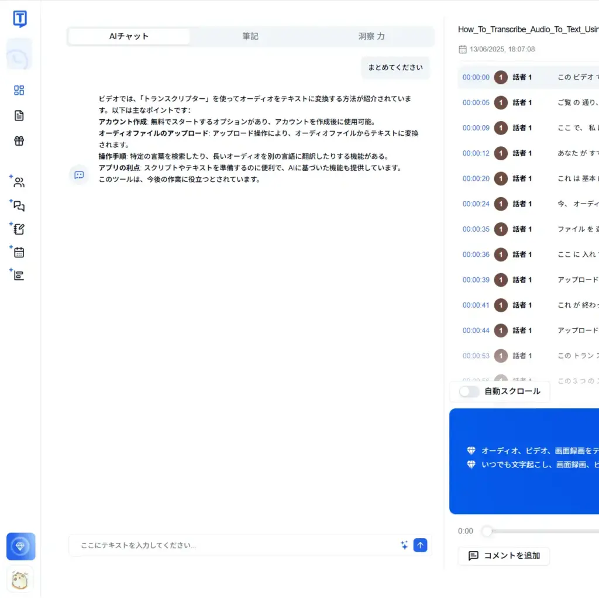Jump to timestamp 00:00:05

pyautogui.click(x=476, y=102)
